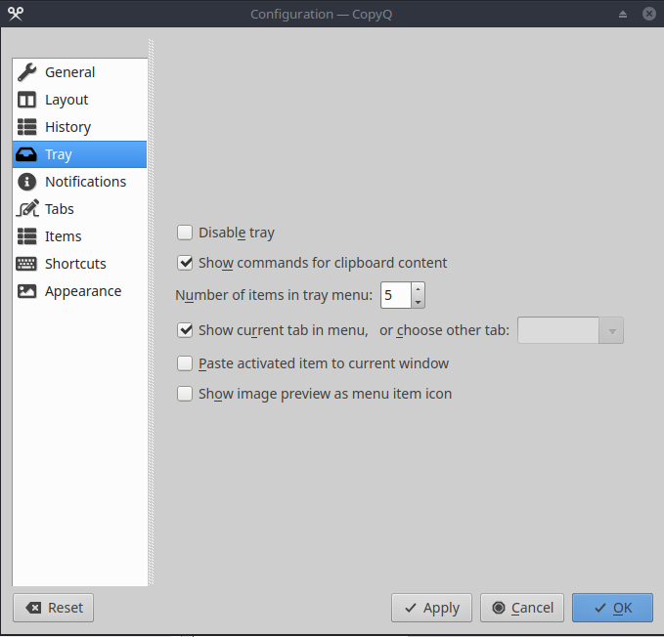
Task: Click the info icon next to Notifications
Action: (x=27, y=182)
